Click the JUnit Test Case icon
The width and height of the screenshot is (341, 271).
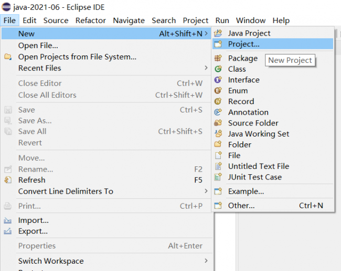(218, 177)
